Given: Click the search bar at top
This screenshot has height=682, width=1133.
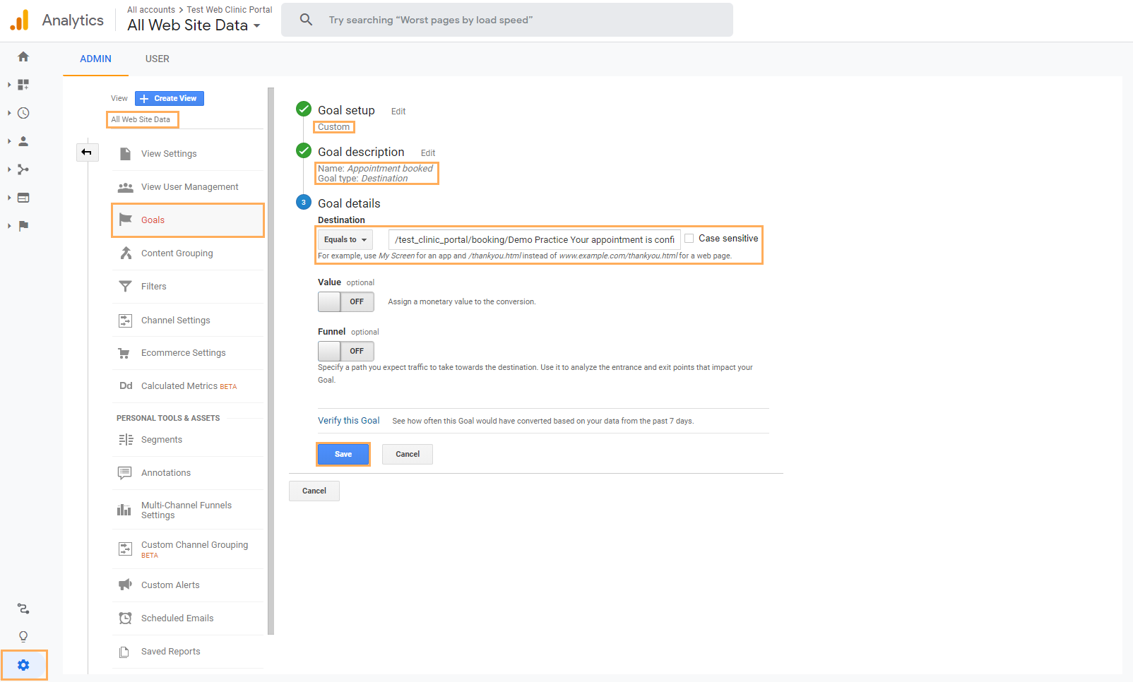Looking at the screenshot, I should [x=507, y=20].
